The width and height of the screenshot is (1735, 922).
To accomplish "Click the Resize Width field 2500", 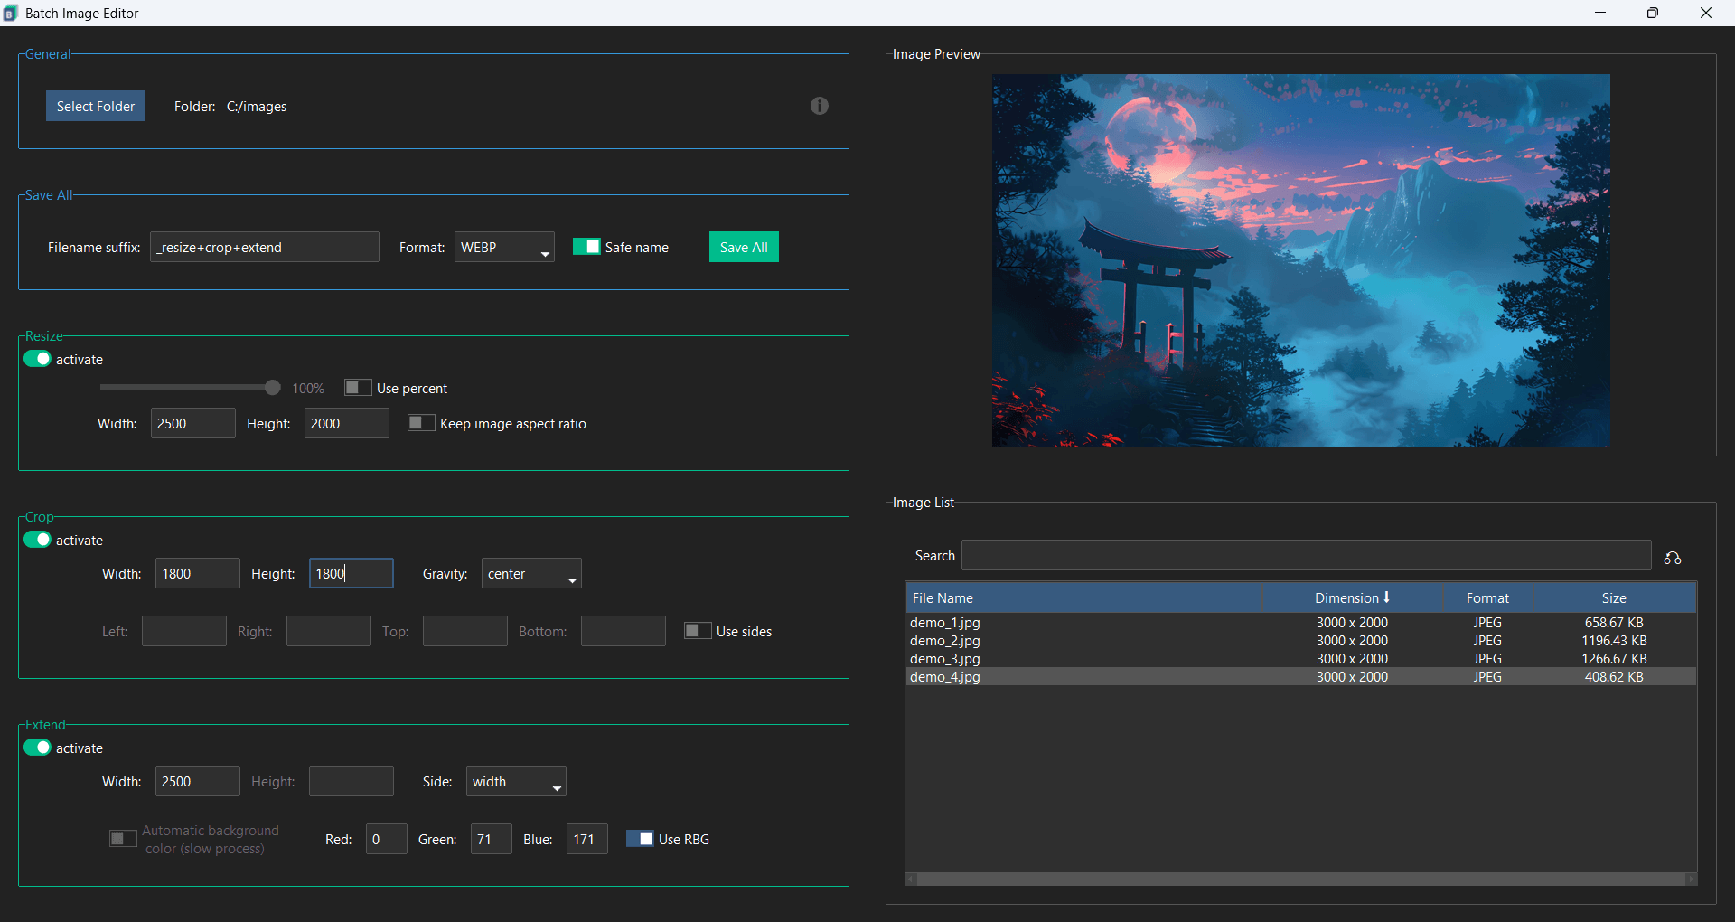I will (193, 423).
